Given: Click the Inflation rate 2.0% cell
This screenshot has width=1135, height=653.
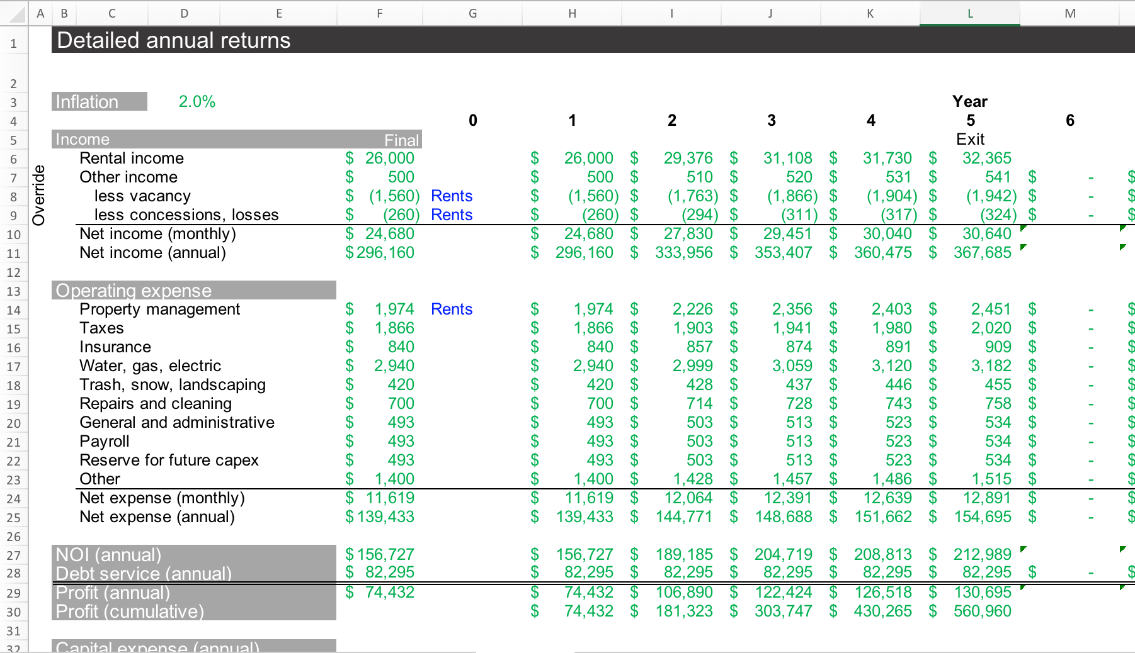Looking at the screenshot, I should (197, 101).
